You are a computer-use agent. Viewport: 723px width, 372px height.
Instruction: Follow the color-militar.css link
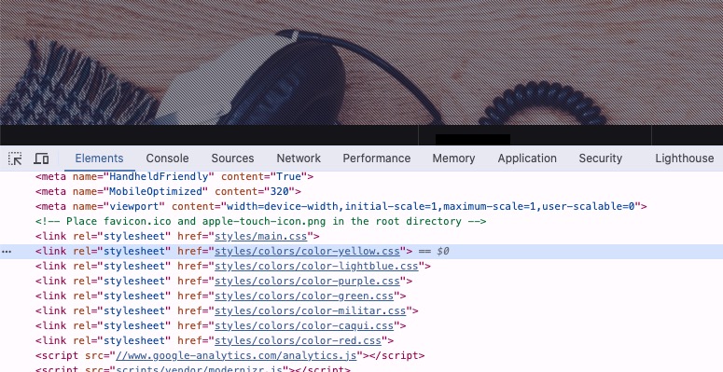tap(311, 310)
